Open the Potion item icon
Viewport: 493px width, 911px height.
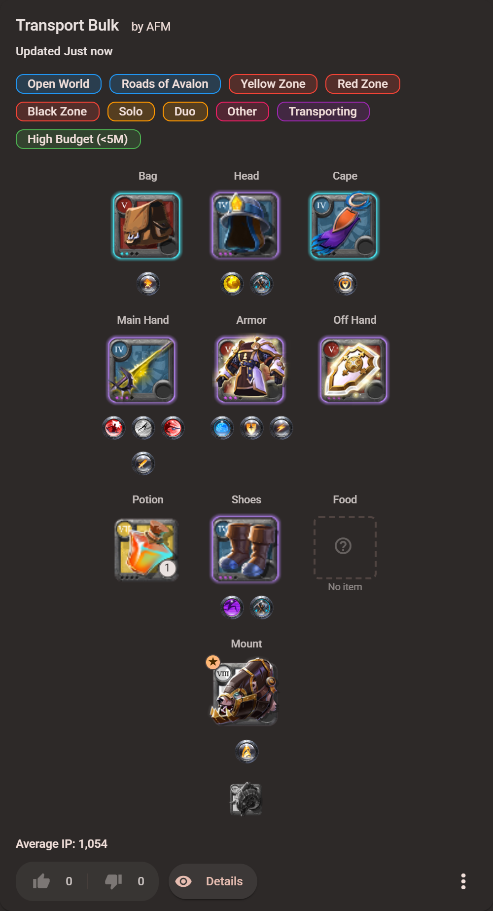click(147, 550)
